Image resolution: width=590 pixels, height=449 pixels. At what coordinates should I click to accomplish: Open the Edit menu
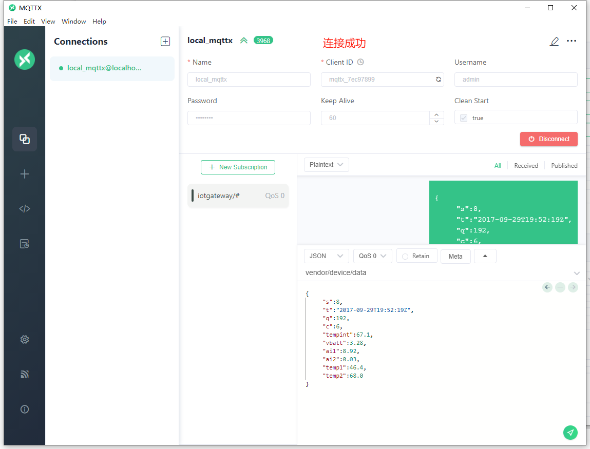tap(29, 22)
